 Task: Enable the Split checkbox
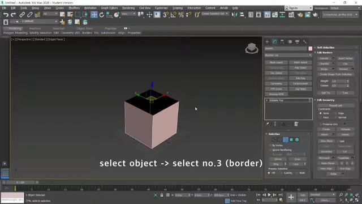coord(338,141)
